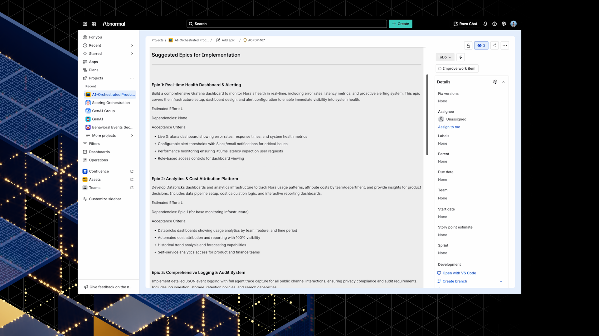
Task: Edit Story point estimate None value
Action: [442, 235]
